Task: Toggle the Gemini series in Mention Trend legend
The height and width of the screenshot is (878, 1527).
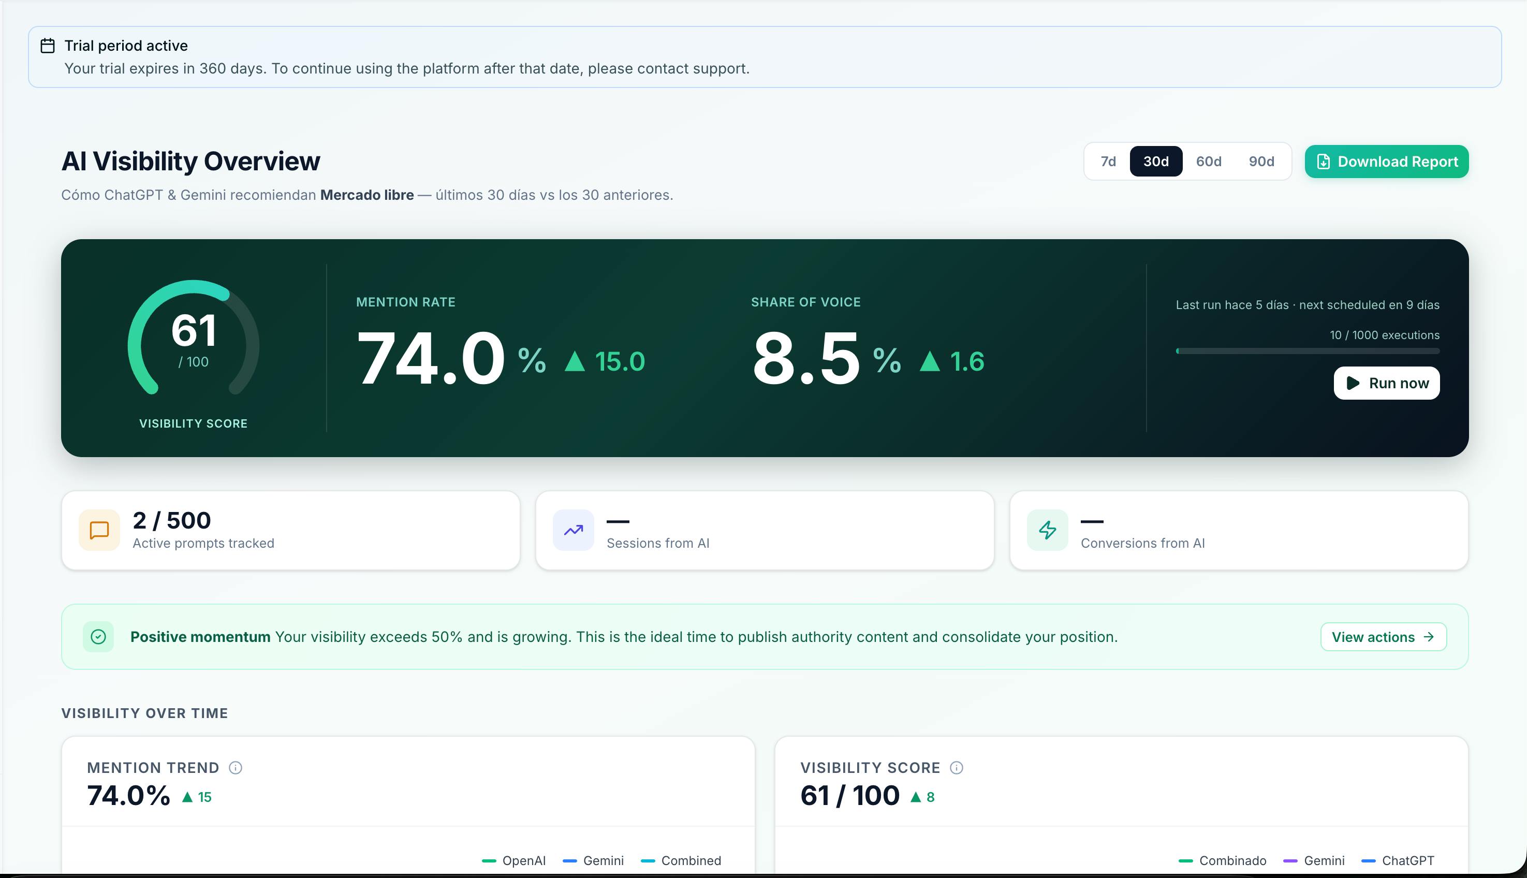Action: [593, 860]
